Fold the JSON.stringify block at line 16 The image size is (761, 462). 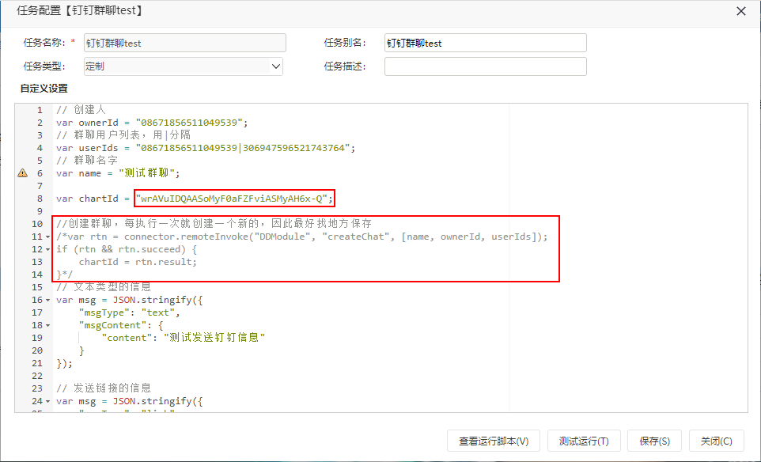point(48,300)
